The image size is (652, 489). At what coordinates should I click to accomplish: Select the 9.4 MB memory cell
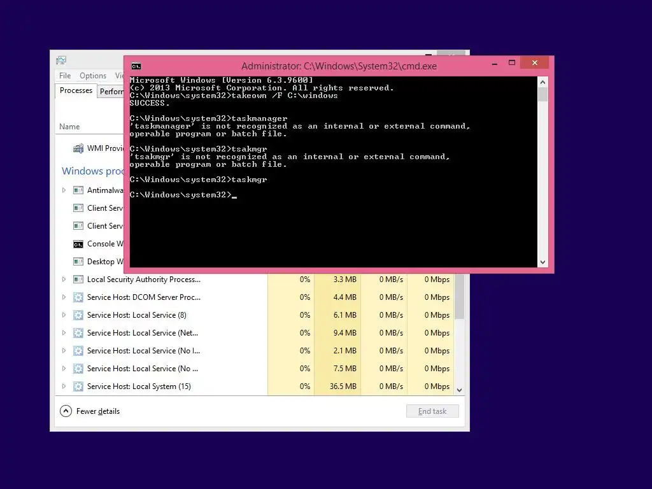[337, 333]
